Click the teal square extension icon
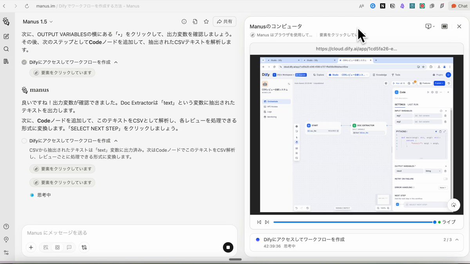The width and height of the screenshot is (470, 264). (412, 6)
